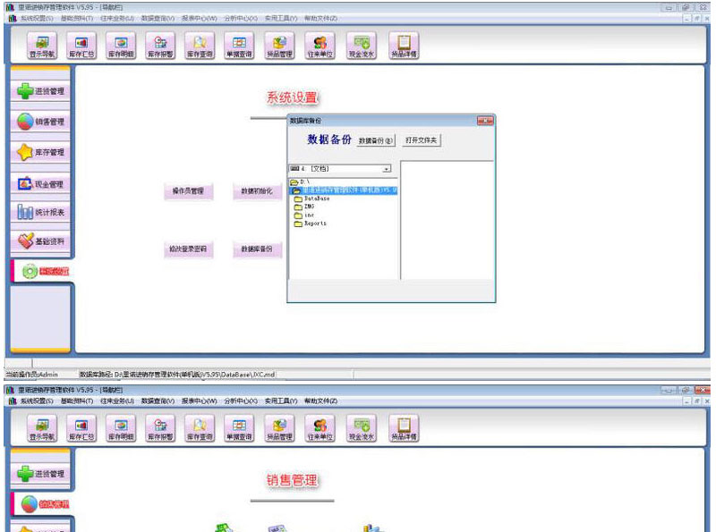Open 帮助文件(Z) menu in lower window
716x532 pixels.
[320, 401]
